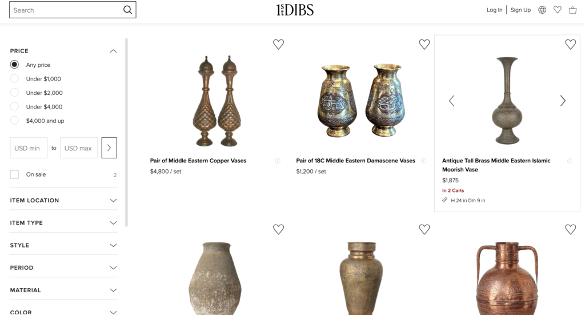Screen dimensions: 585x315
Task: Click the filter sidebar scrollbar
Action: tap(126, 131)
